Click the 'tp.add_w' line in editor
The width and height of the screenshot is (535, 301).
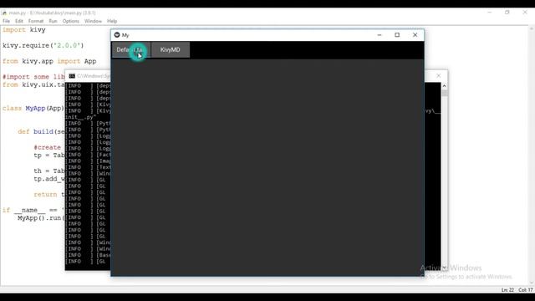pos(49,179)
